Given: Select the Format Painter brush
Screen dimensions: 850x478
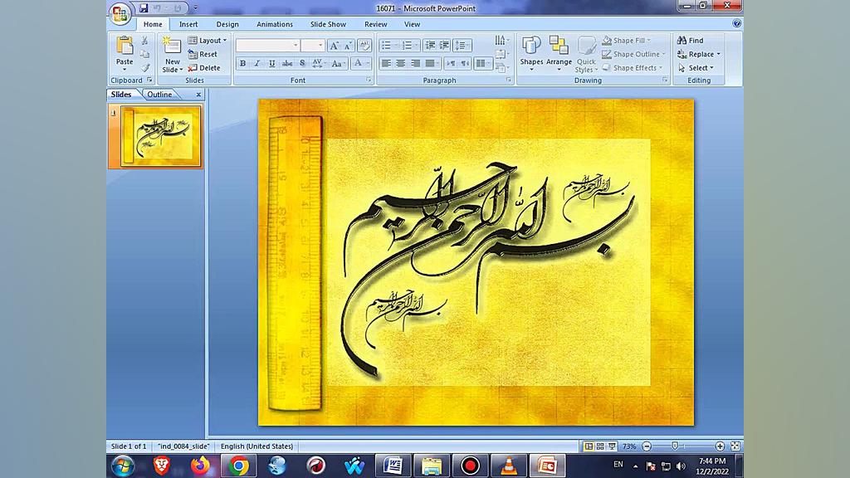Looking at the screenshot, I should 144,68.
